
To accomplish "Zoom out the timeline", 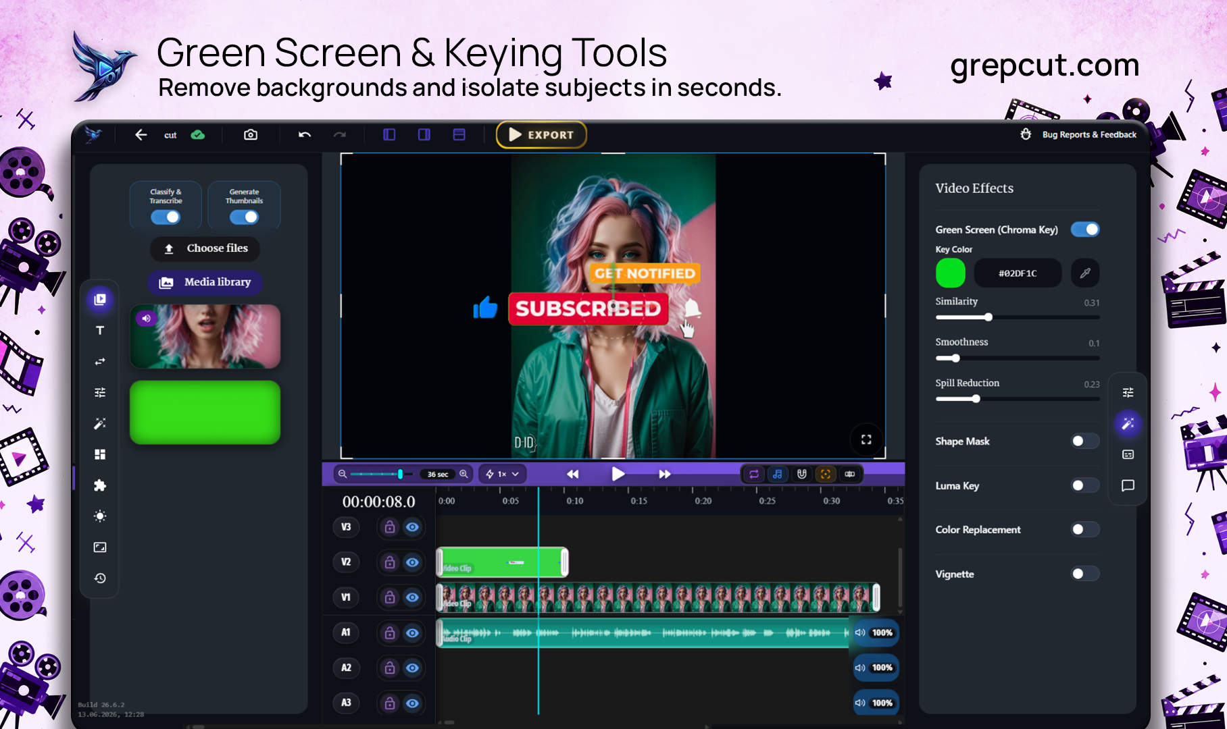I will click(x=343, y=474).
